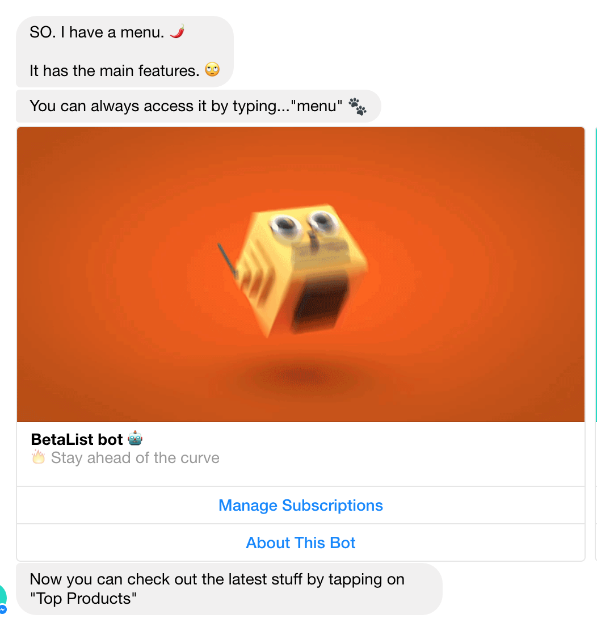Click the robot emoji beside BetaList bot
Viewport: 597px width, 631px height.
coord(135,438)
